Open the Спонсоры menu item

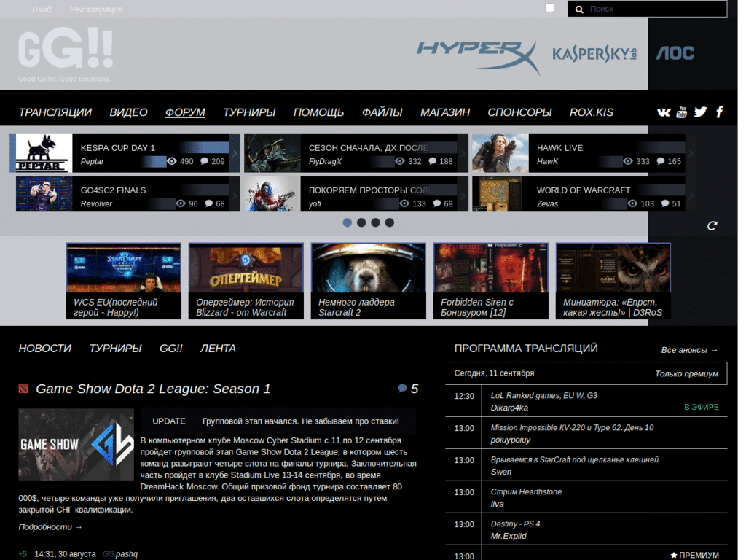pyautogui.click(x=519, y=112)
